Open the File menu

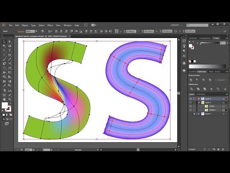11,25
